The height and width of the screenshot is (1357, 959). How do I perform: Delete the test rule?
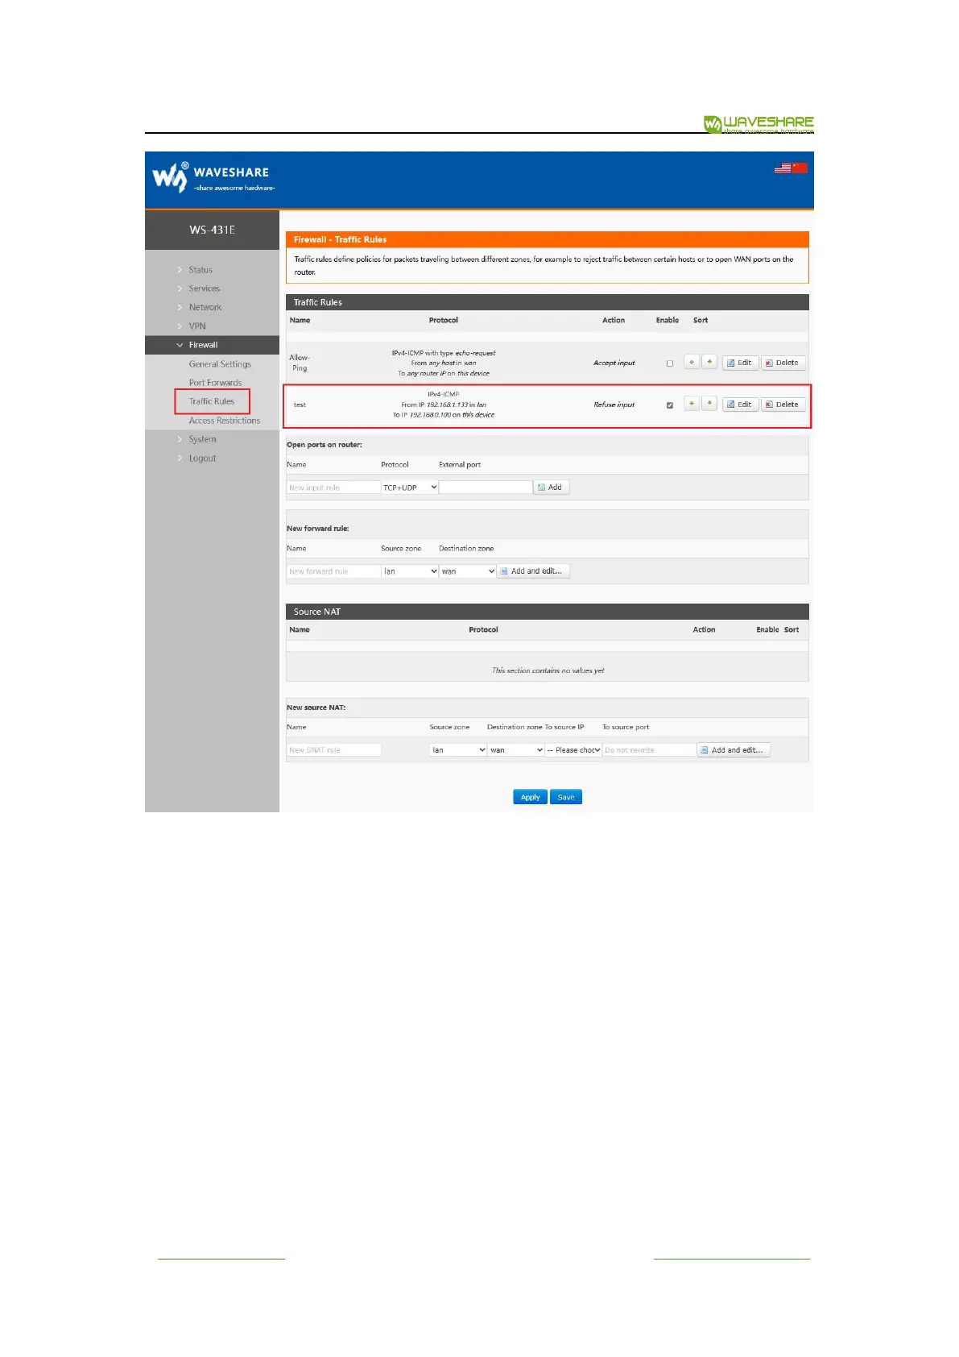(x=783, y=405)
